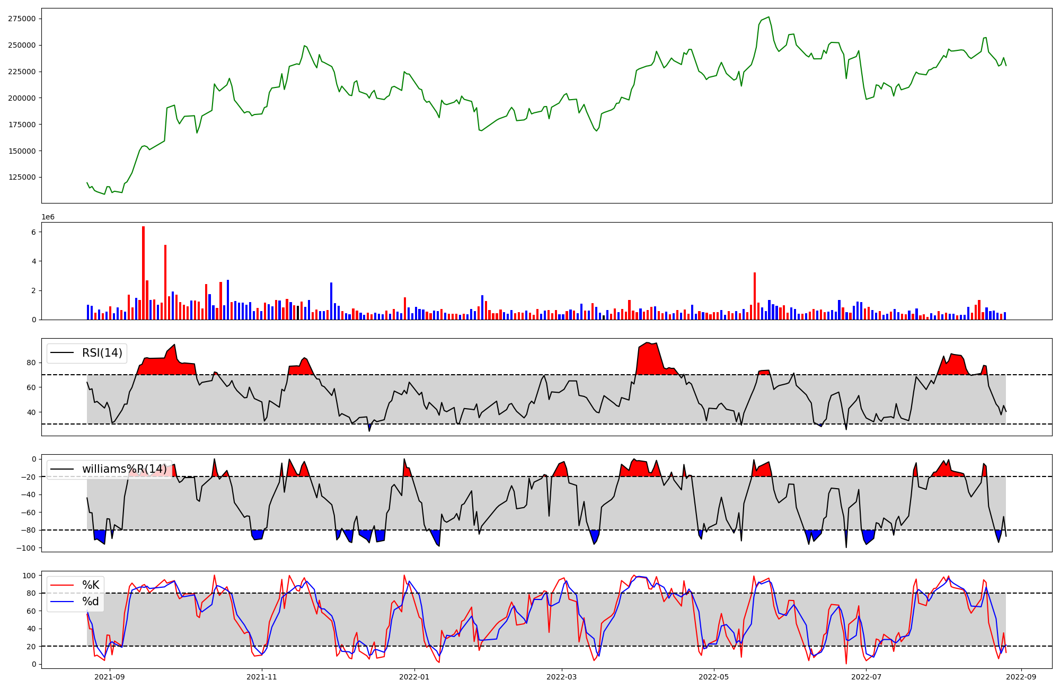The height and width of the screenshot is (689, 1060).
Task: Click the 1e6 multiplier above volume chart
Action: 48,217
